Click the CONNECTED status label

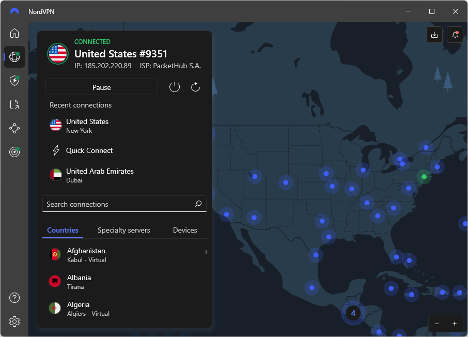coord(92,41)
